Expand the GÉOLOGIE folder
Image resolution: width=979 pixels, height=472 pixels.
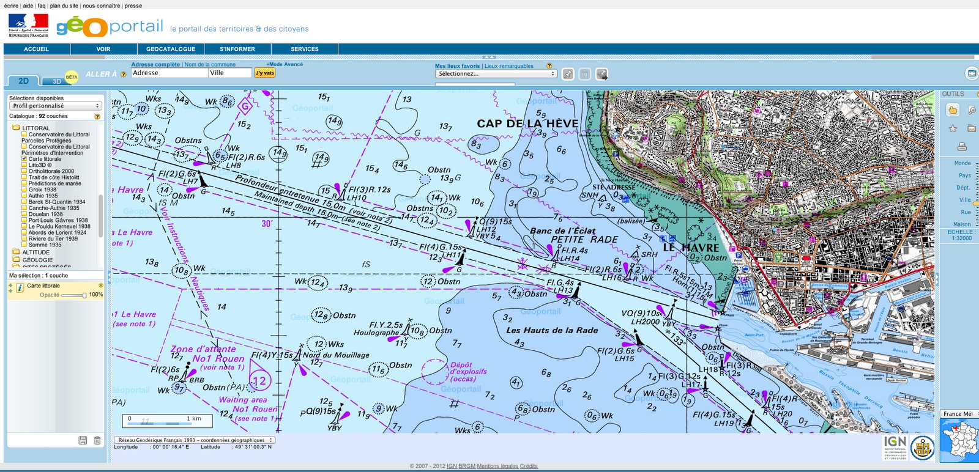[17, 260]
